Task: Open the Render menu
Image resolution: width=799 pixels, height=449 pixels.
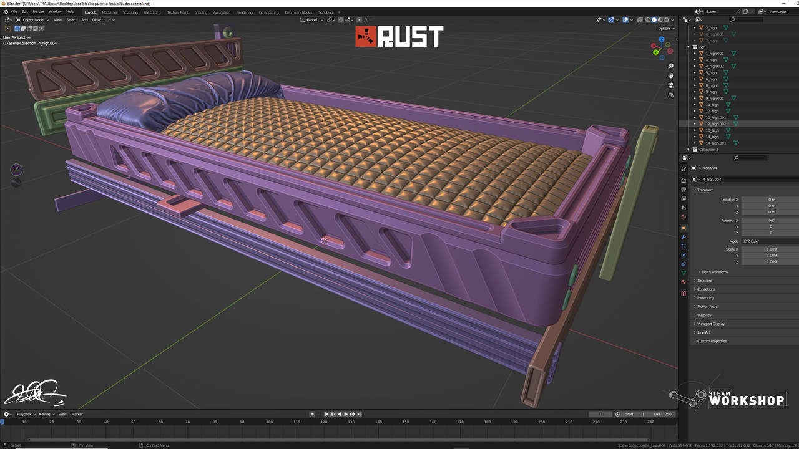Action: (x=38, y=12)
